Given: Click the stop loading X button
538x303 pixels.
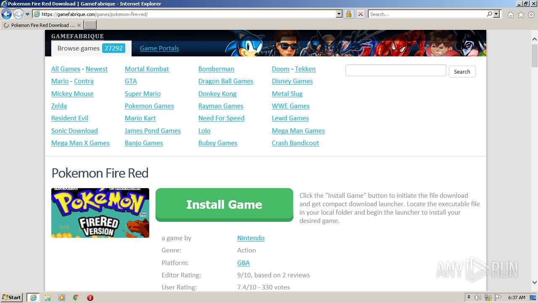Looking at the screenshot, I should point(360,14).
